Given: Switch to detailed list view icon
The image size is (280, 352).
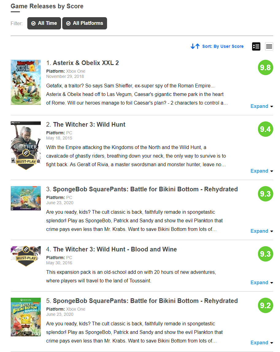Looking at the screenshot, I should coord(256,46).
